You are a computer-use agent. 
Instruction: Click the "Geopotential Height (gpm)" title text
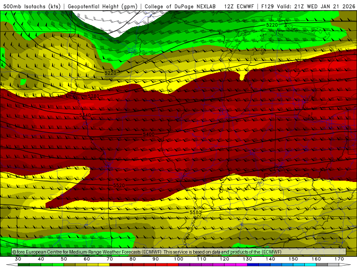103,7
